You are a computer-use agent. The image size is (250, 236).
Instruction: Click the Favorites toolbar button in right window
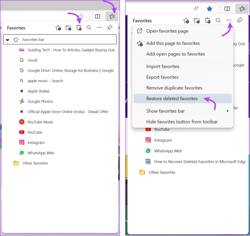[x=242, y=9]
